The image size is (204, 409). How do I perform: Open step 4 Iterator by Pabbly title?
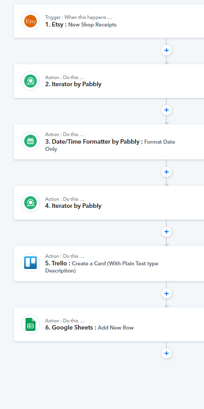coord(73,206)
